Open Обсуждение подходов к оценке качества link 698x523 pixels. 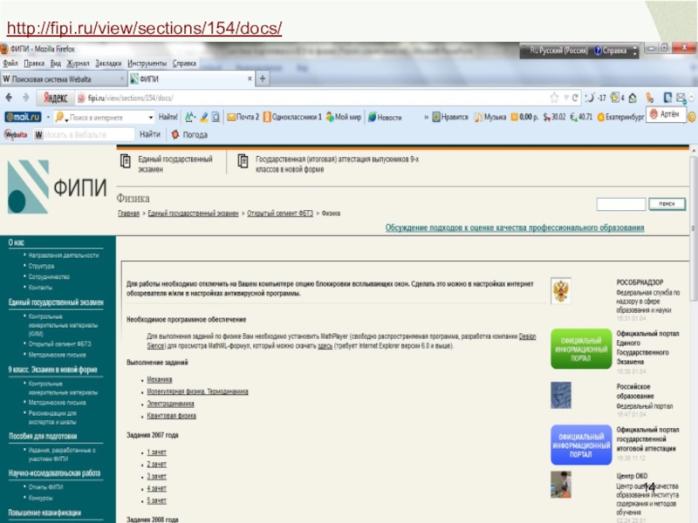point(515,228)
